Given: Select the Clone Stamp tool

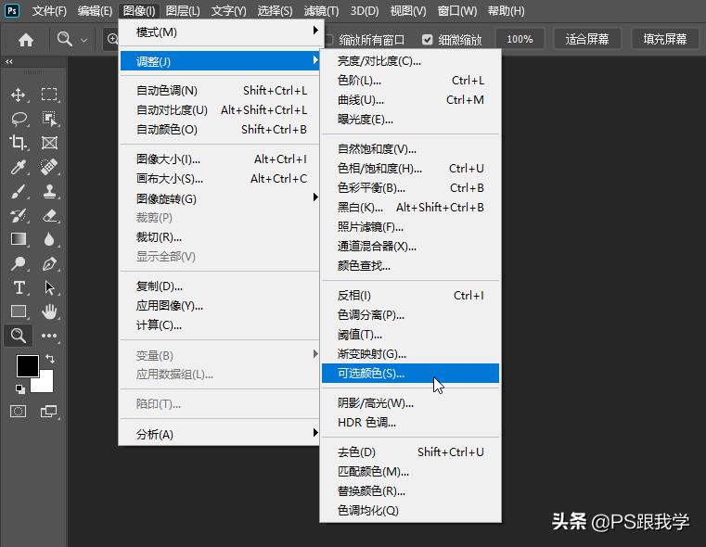Looking at the screenshot, I should (49, 192).
